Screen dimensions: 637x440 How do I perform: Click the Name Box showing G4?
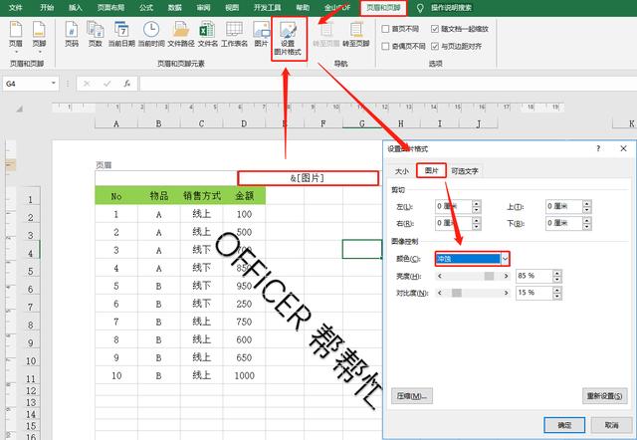pyautogui.click(x=27, y=84)
